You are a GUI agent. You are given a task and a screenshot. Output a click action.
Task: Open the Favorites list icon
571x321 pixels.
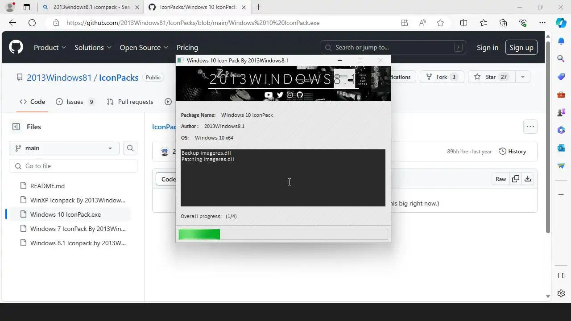pyautogui.click(x=484, y=23)
